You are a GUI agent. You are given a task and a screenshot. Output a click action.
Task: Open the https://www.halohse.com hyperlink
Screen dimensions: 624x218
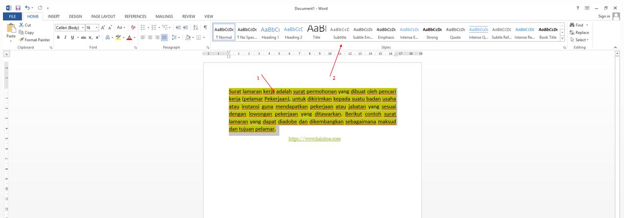click(x=314, y=139)
